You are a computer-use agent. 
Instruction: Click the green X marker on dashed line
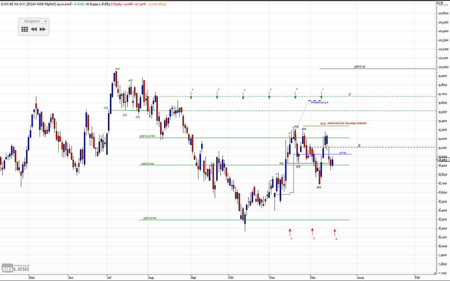pos(350,94)
